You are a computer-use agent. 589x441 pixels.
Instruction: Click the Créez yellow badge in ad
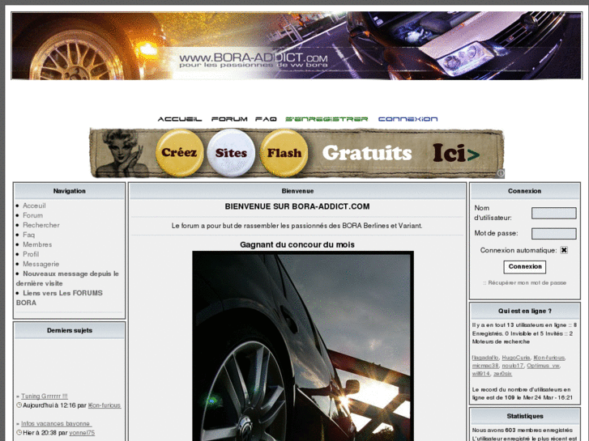coord(180,153)
